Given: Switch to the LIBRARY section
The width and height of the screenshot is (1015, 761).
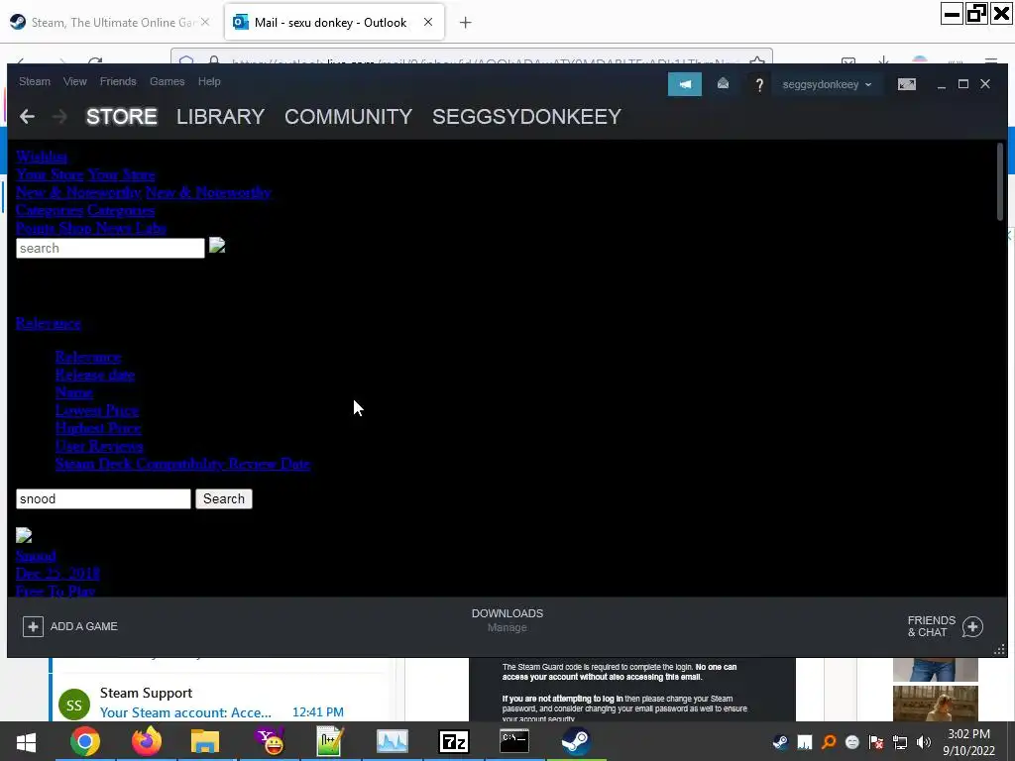Looking at the screenshot, I should tap(221, 117).
